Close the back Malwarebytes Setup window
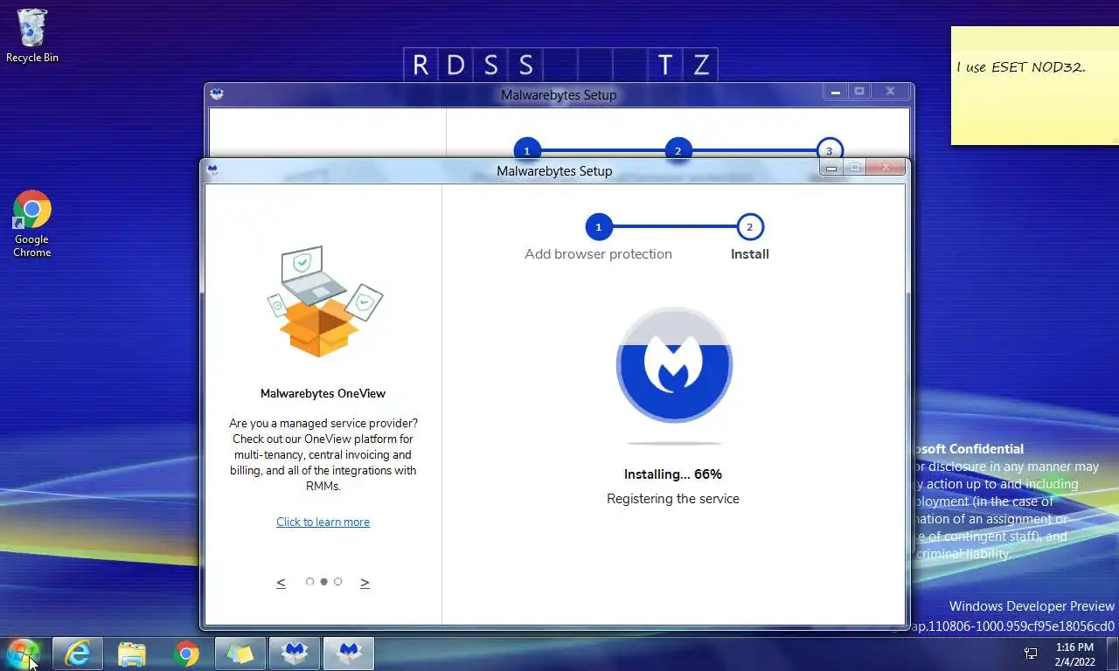This screenshot has width=1119, height=671. click(890, 91)
